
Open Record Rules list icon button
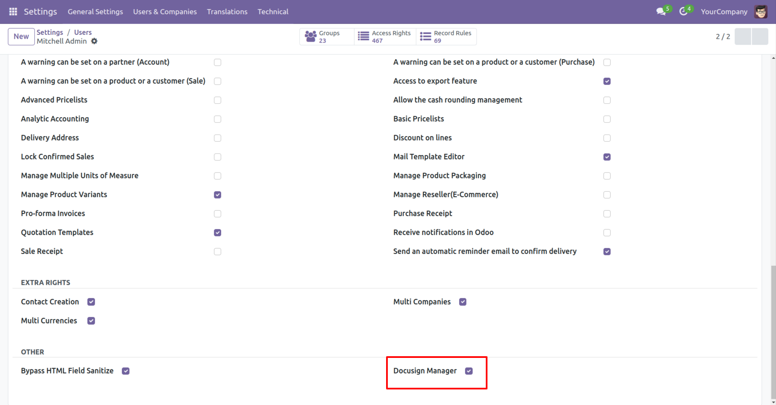(426, 37)
